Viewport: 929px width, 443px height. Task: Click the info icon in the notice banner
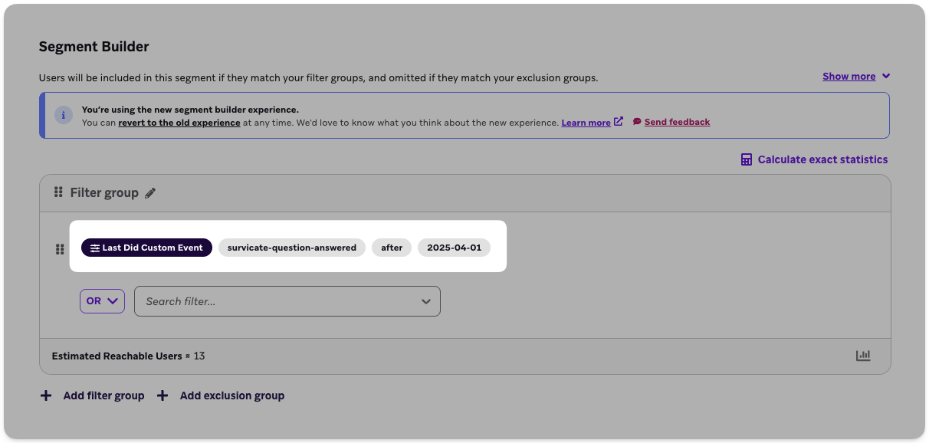(64, 115)
